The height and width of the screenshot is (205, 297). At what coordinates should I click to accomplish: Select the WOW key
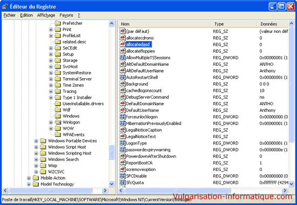click(x=68, y=128)
